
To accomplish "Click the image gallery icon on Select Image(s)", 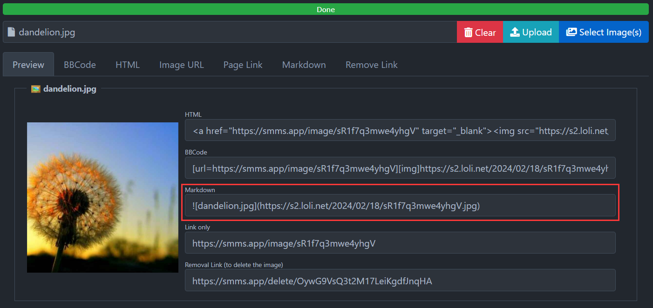I will [x=571, y=32].
